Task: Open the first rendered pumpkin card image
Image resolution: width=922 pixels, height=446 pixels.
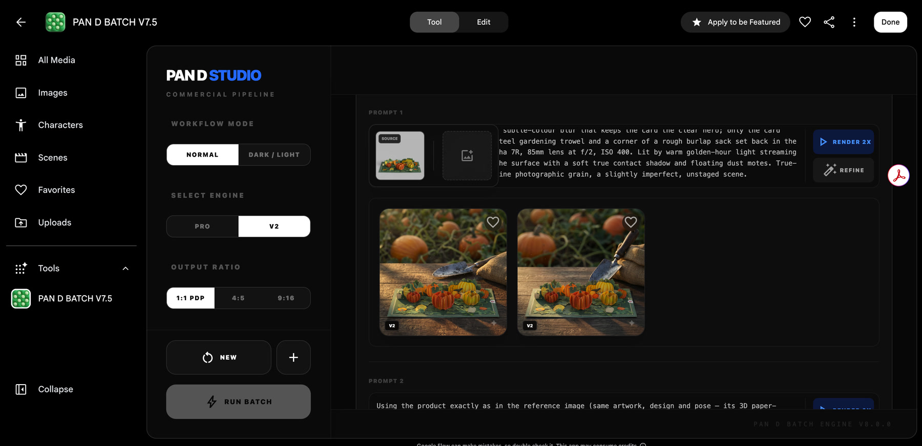Action: point(443,272)
